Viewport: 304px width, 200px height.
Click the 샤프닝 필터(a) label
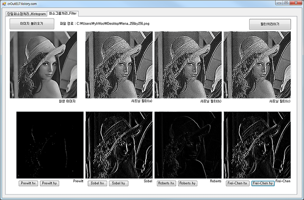141,101
